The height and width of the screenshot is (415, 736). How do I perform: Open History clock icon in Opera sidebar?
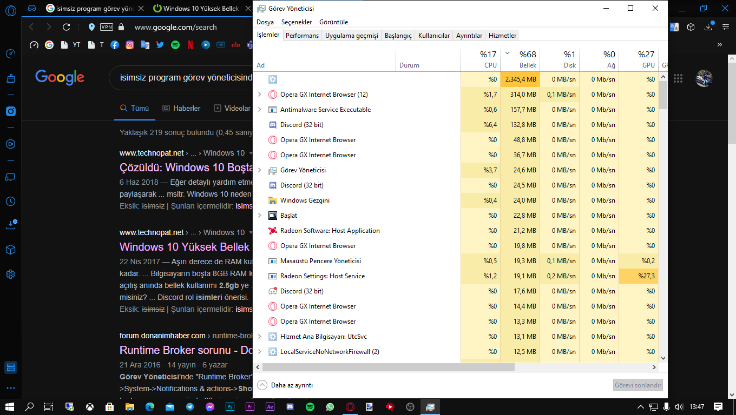10,202
